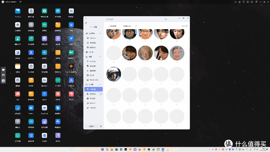Image resolution: width=270 pixels, height=152 pixels.
Task: Select the highlighted 人像相册 sidebar item
Action: coord(94,89)
